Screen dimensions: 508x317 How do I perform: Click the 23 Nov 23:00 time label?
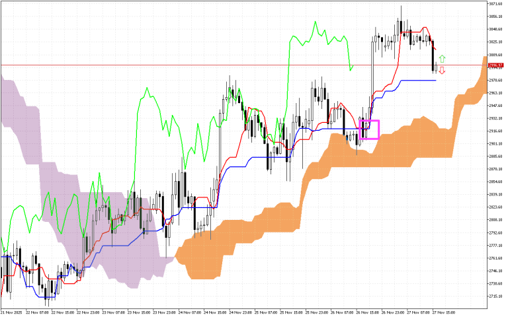(164, 312)
